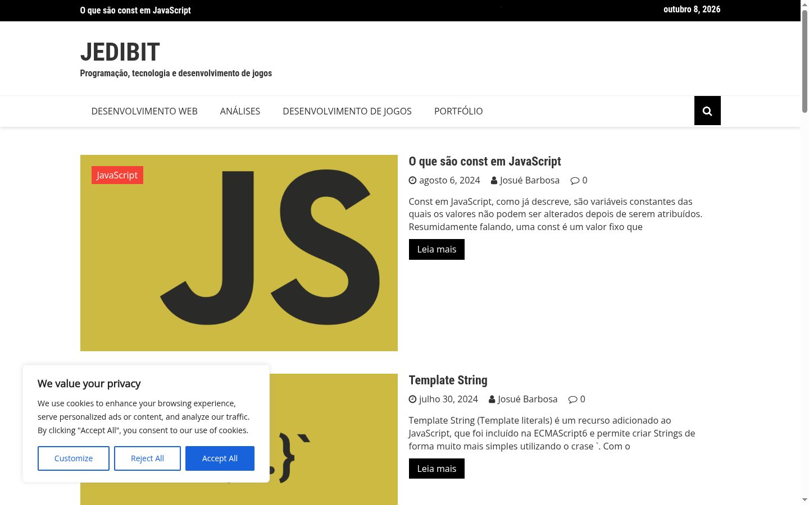Viewport: 809px width, 505px height.
Task: View posts from agosto 6, 2024
Action: [x=449, y=180]
